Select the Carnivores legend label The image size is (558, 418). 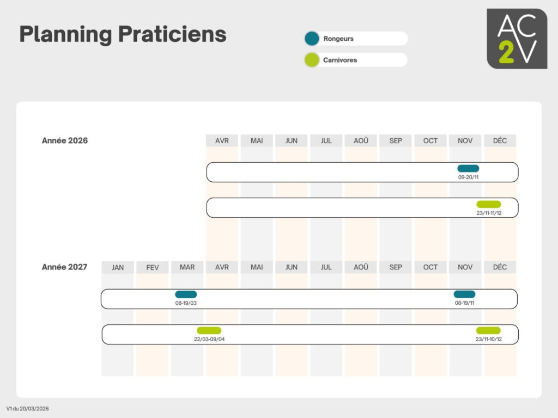[340, 60]
